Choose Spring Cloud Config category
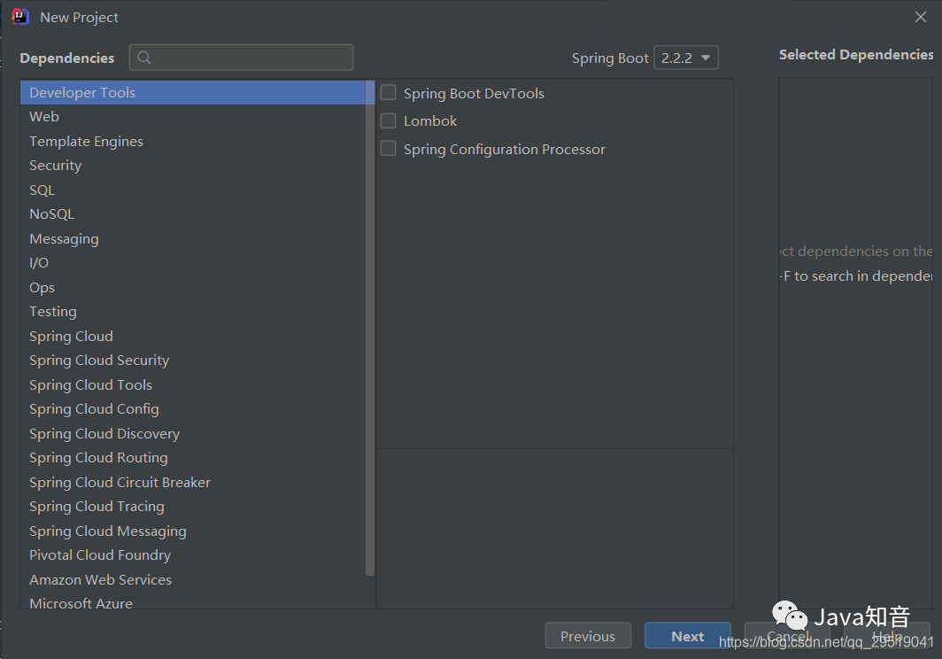Screen dimensions: 942x659 (x=193, y=409)
